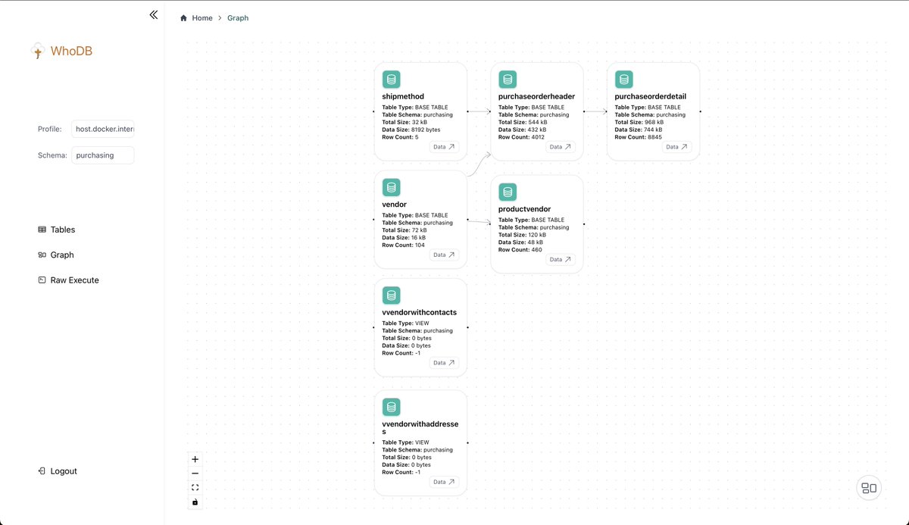
Task: Zoom in the graph with plus control
Action: (195, 459)
